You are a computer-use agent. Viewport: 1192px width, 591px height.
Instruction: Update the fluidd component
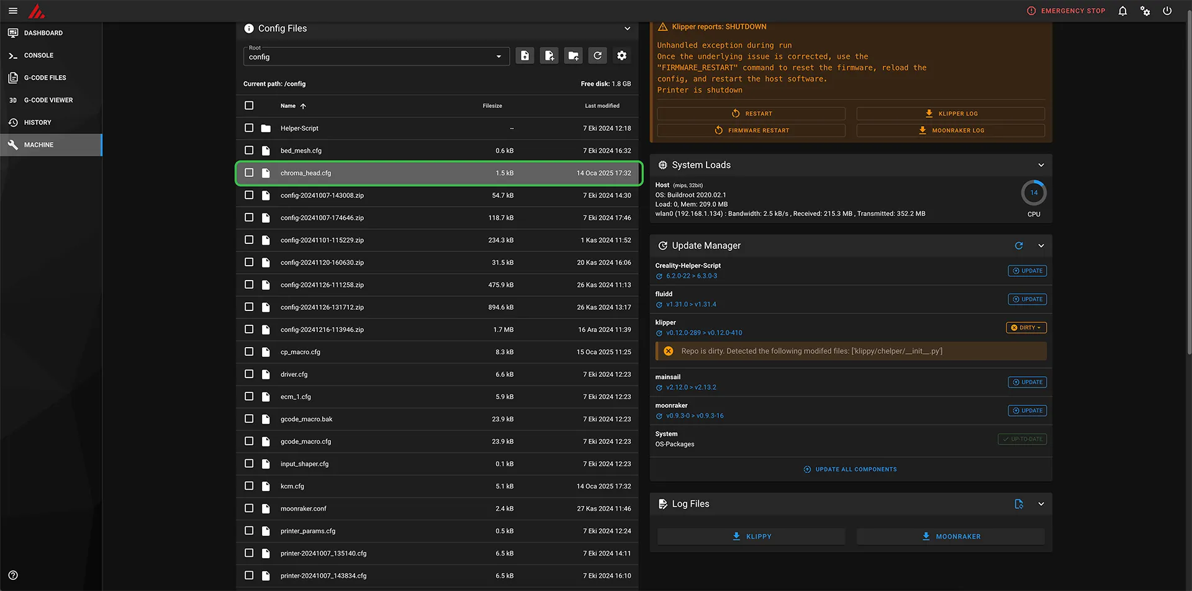[x=1027, y=299]
